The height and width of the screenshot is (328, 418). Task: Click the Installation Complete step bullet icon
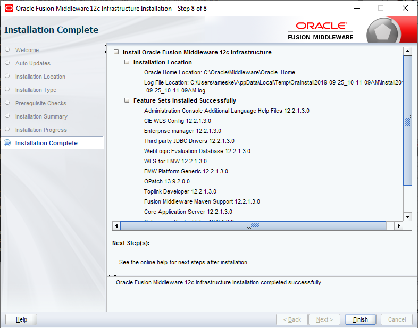point(7,143)
